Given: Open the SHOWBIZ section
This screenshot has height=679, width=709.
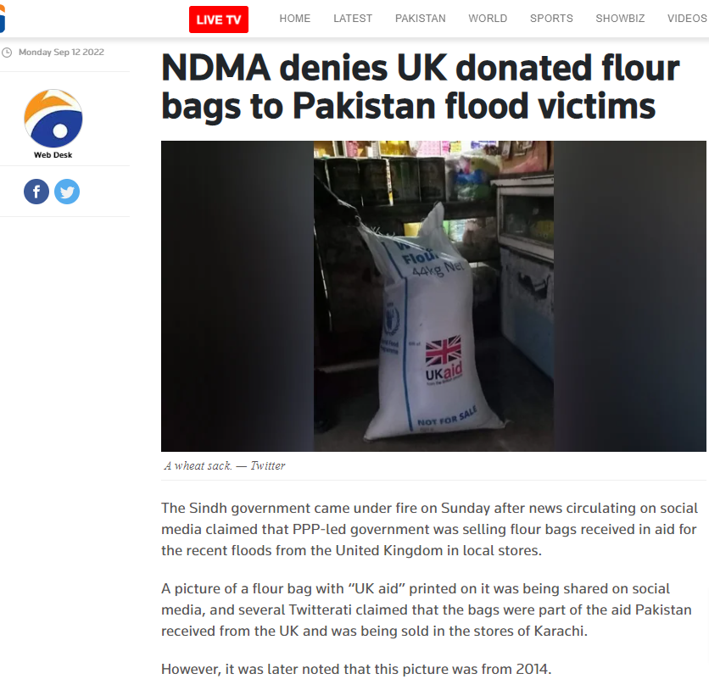Looking at the screenshot, I should 620,19.
